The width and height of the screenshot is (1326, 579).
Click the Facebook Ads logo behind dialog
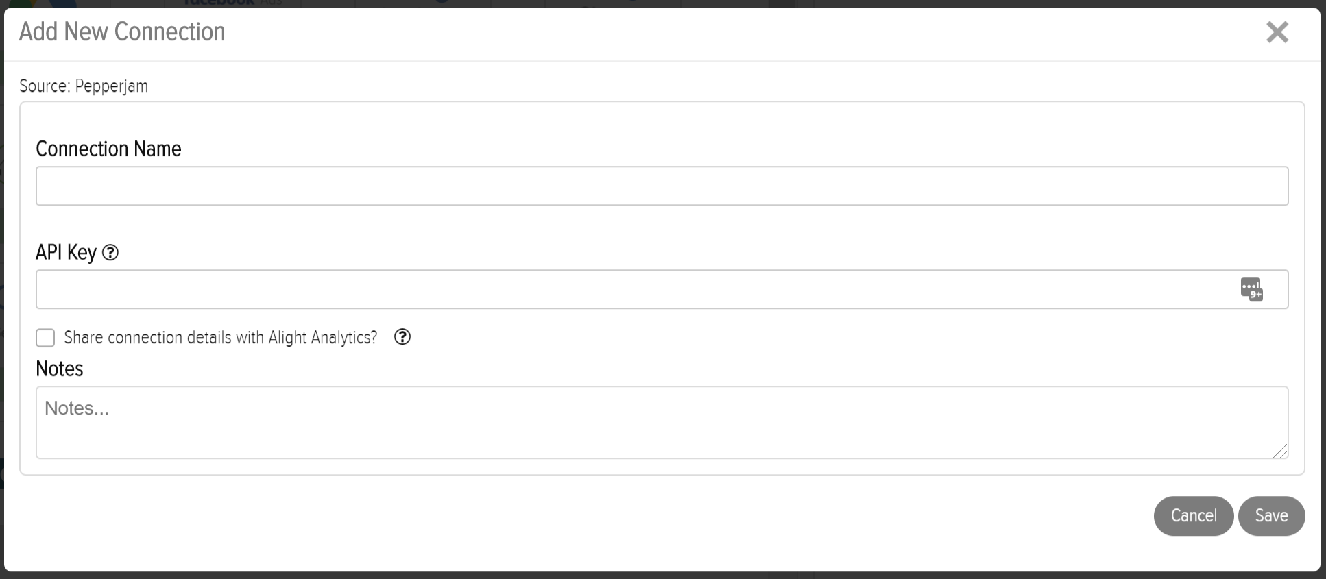tap(232, 3)
